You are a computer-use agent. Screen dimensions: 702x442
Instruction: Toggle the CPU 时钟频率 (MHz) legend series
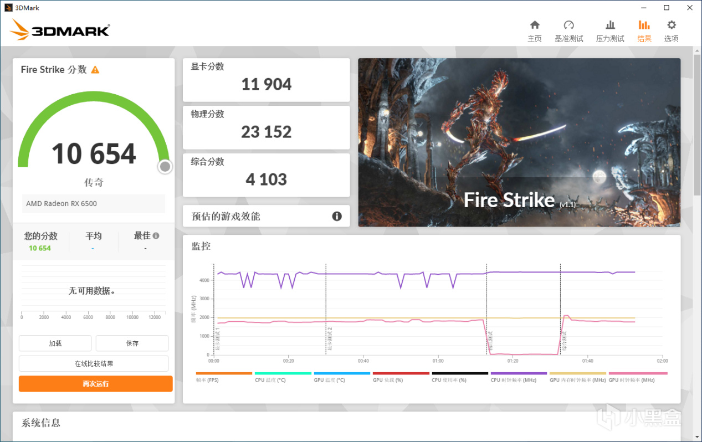pos(519,377)
